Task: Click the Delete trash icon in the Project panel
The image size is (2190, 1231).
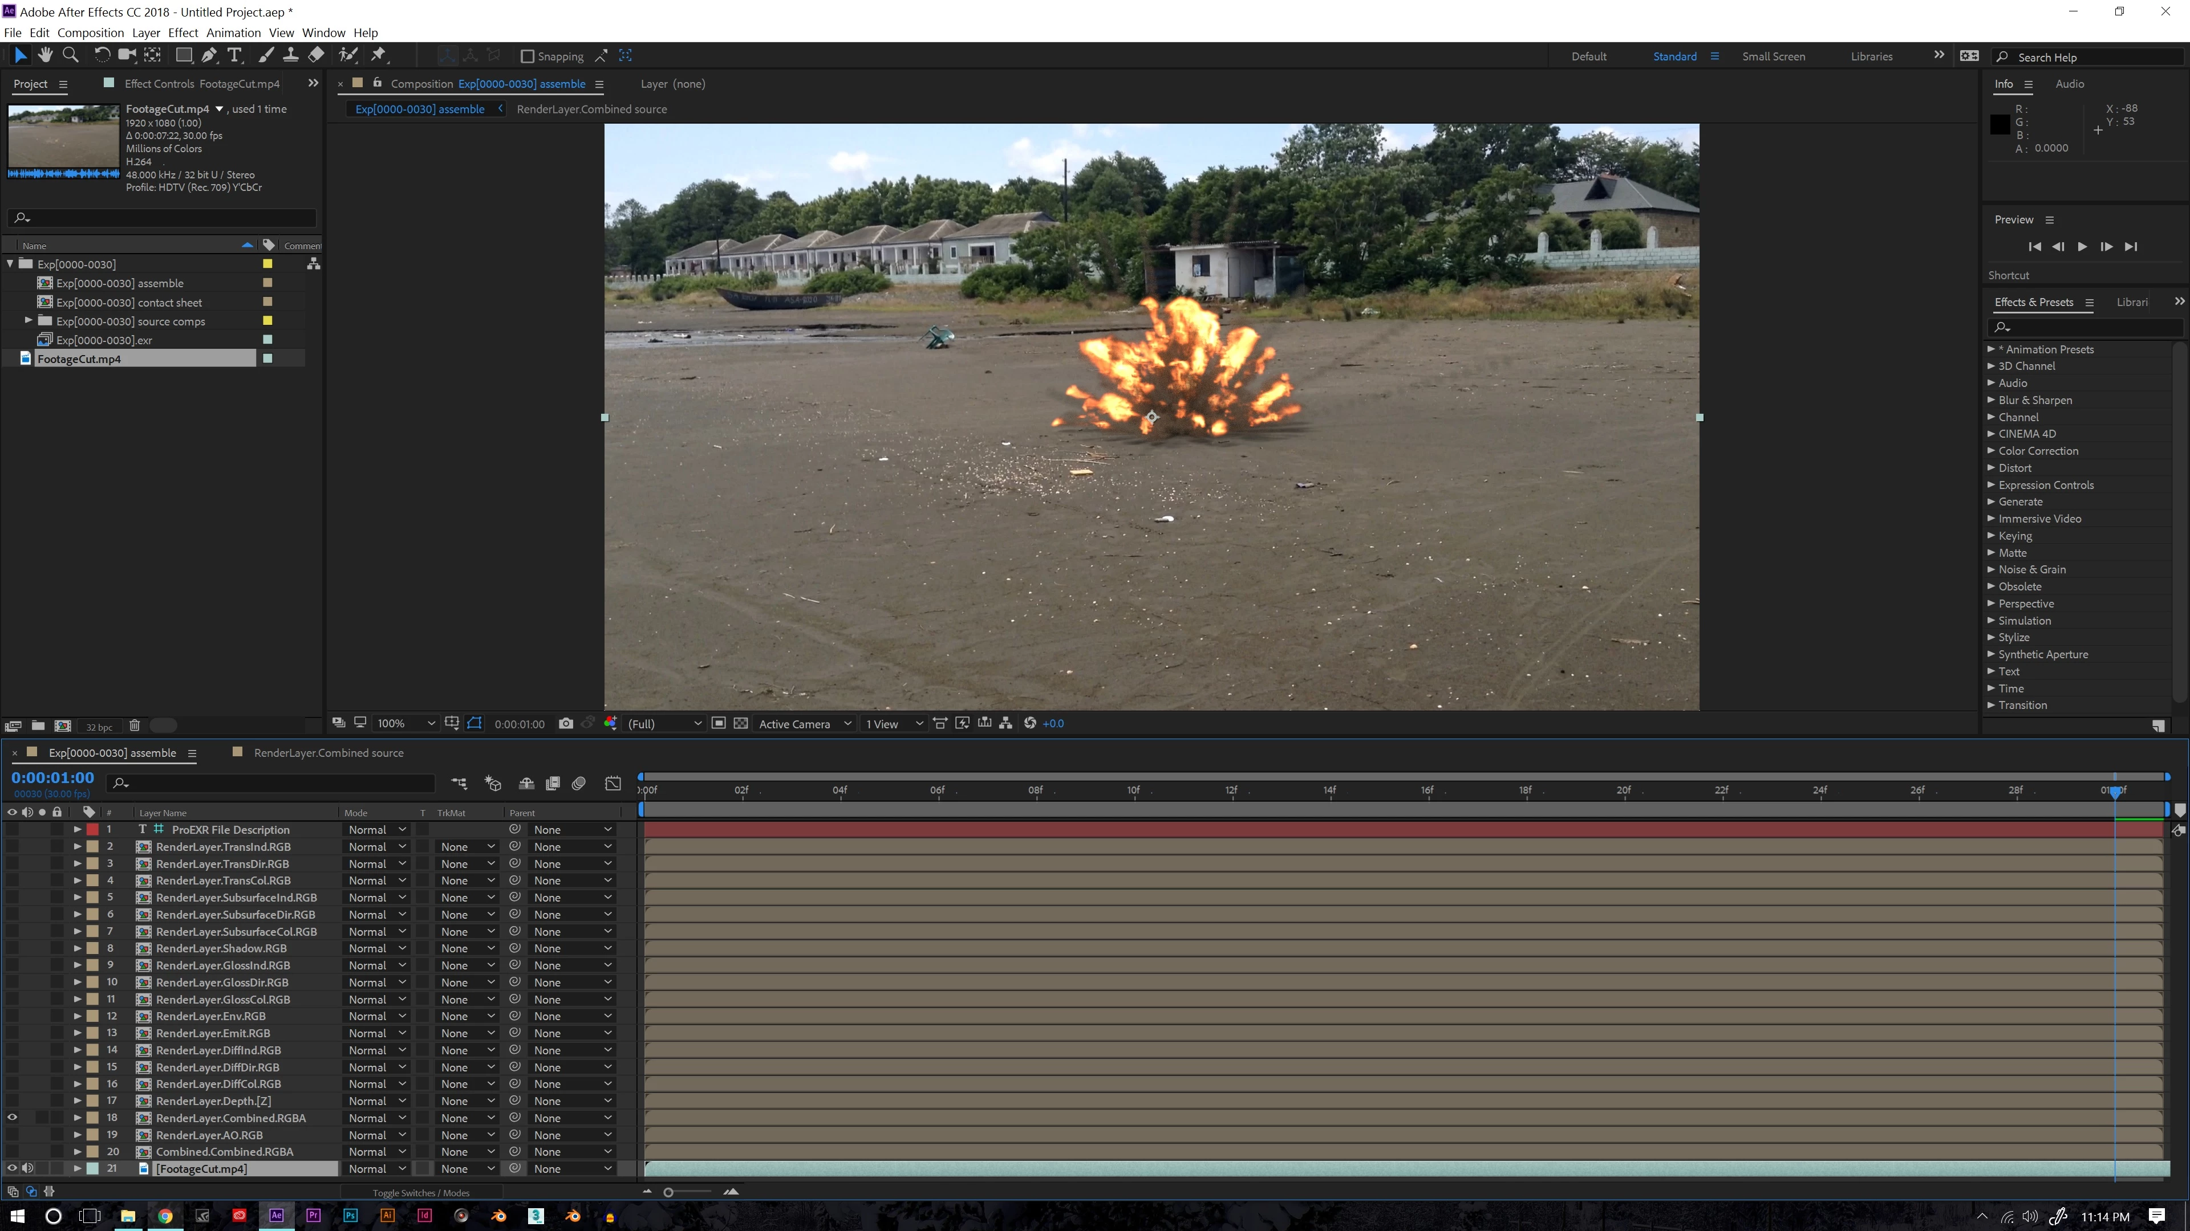Action: point(135,725)
